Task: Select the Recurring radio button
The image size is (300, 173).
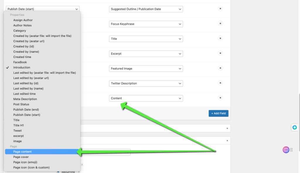Action: point(58,172)
